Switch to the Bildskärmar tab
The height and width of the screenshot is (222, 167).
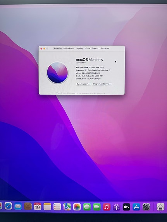[69, 48]
